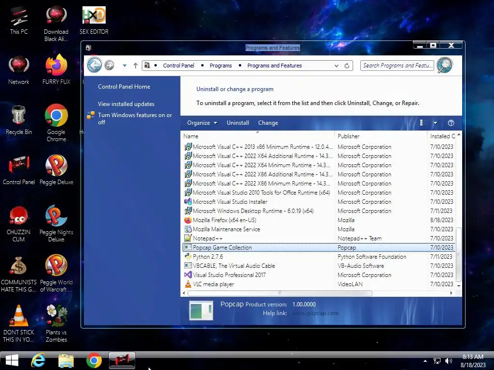
Task: Open recent locations dropdown arrow
Action: click(x=125, y=66)
